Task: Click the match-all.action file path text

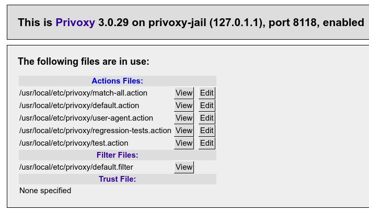Action: pyautogui.click(x=83, y=93)
